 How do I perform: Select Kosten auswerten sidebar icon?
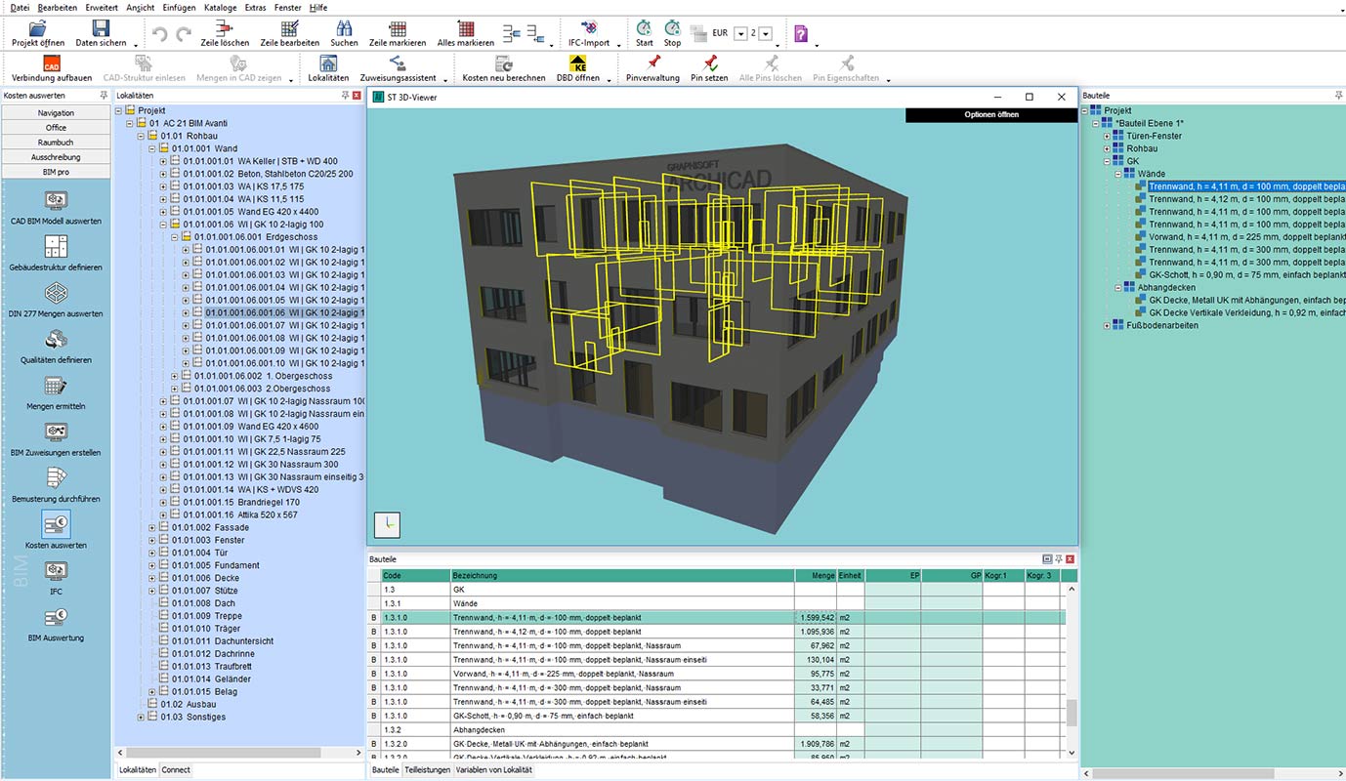pos(56,524)
